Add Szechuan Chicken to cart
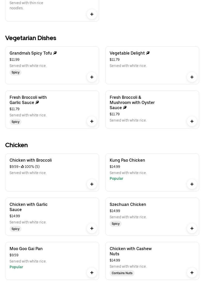208x284 pixels. 192,228
